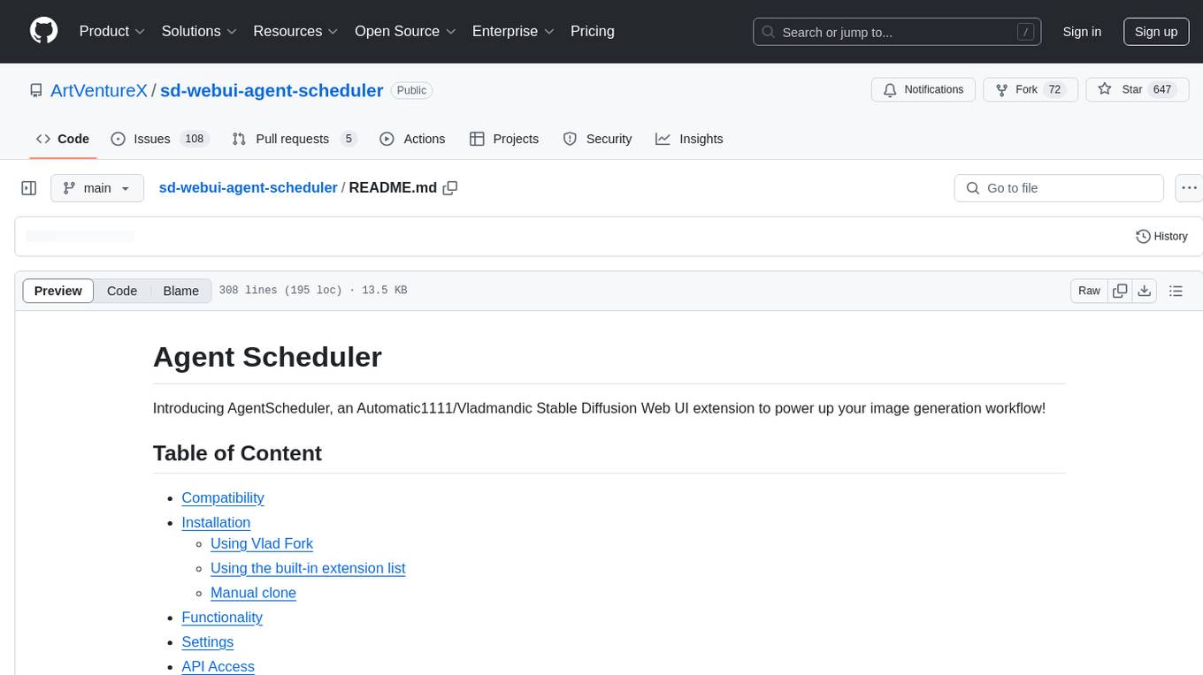The height and width of the screenshot is (675, 1203).
Task: Copy the README.md file path
Action: (x=450, y=188)
